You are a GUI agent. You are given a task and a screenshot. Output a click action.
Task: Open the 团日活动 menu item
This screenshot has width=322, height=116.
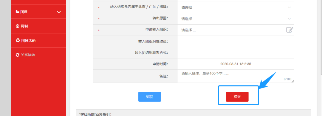[x=38, y=40]
